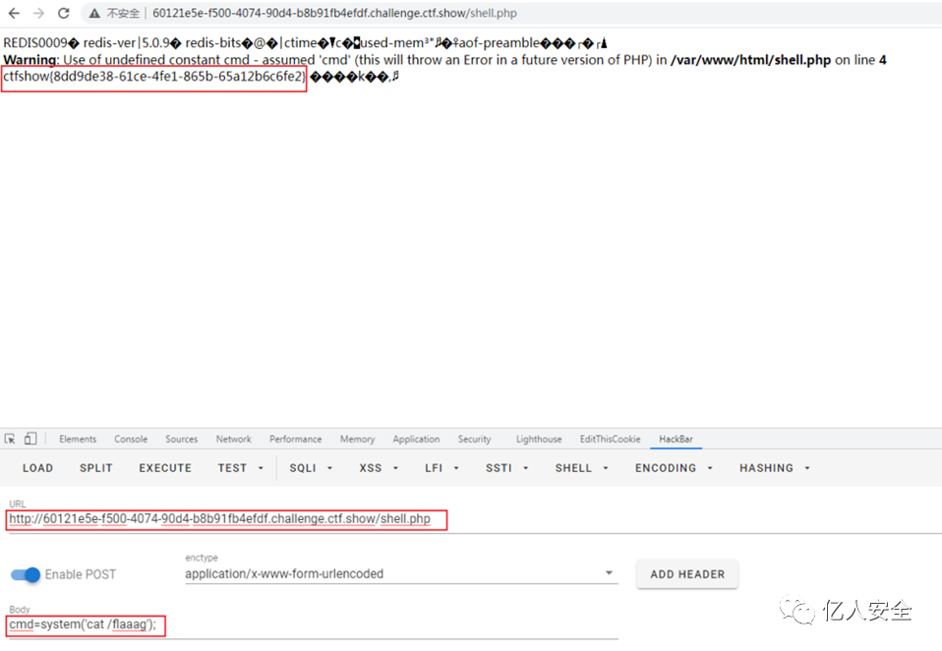Click the REDIS0009 output line text
This screenshot has height=651, width=942.
point(305,43)
